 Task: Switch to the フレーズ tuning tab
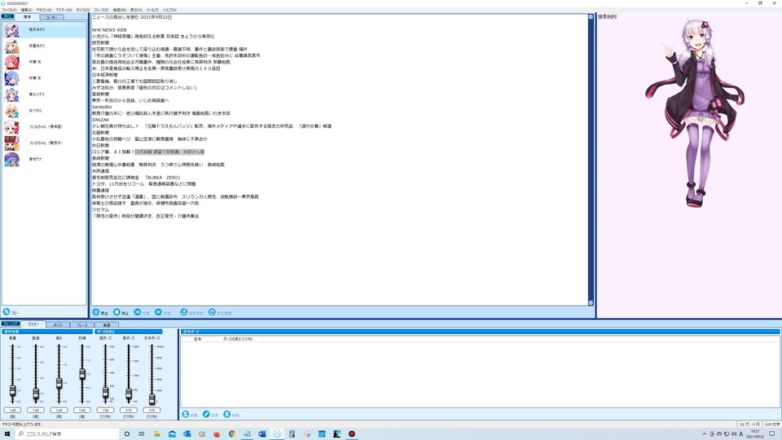pyautogui.click(x=81, y=325)
